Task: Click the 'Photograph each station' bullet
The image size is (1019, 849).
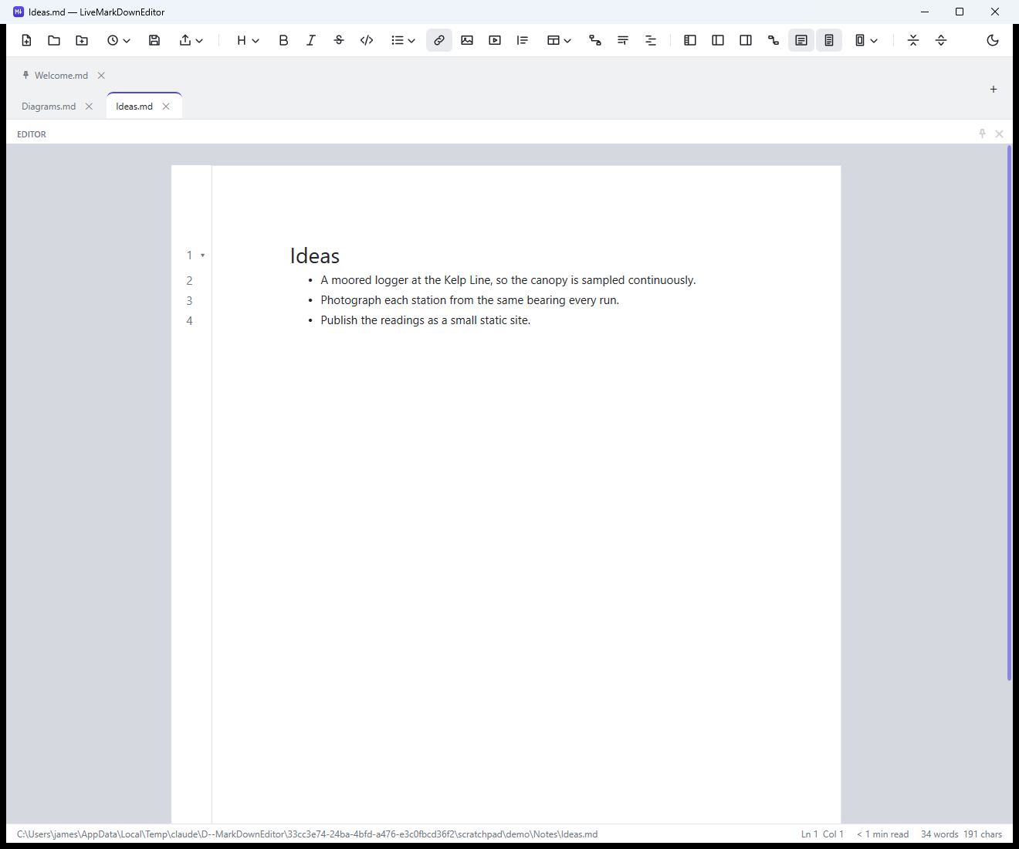Action: 469,300
